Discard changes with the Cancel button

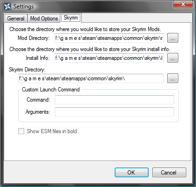pyautogui.click(x=169, y=172)
